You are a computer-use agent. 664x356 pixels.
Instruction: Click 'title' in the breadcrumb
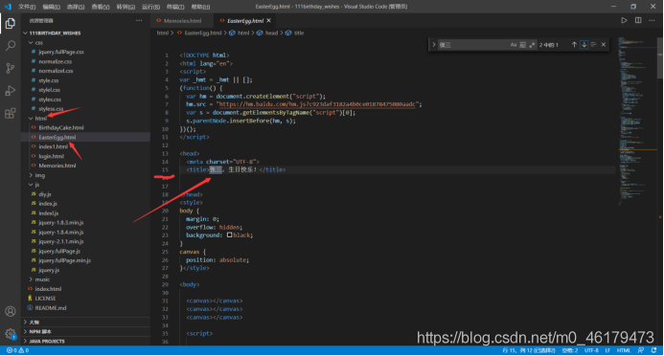(x=299, y=33)
